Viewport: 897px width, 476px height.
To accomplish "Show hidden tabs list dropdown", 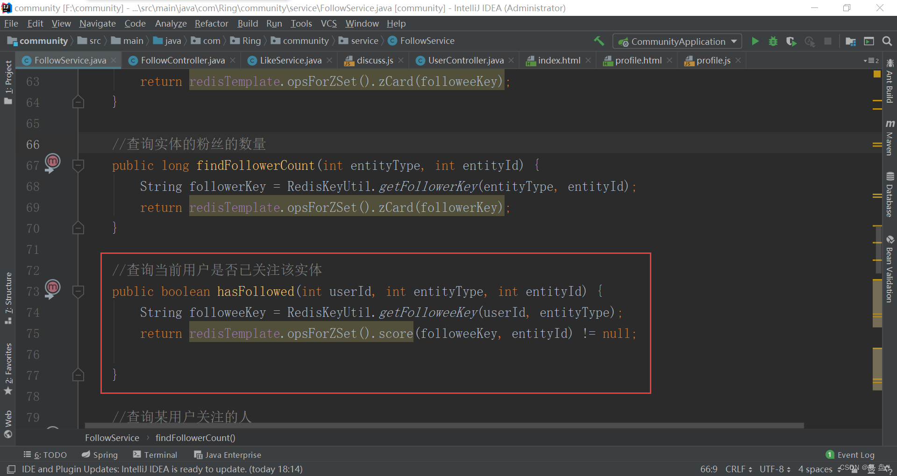I will 871,61.
